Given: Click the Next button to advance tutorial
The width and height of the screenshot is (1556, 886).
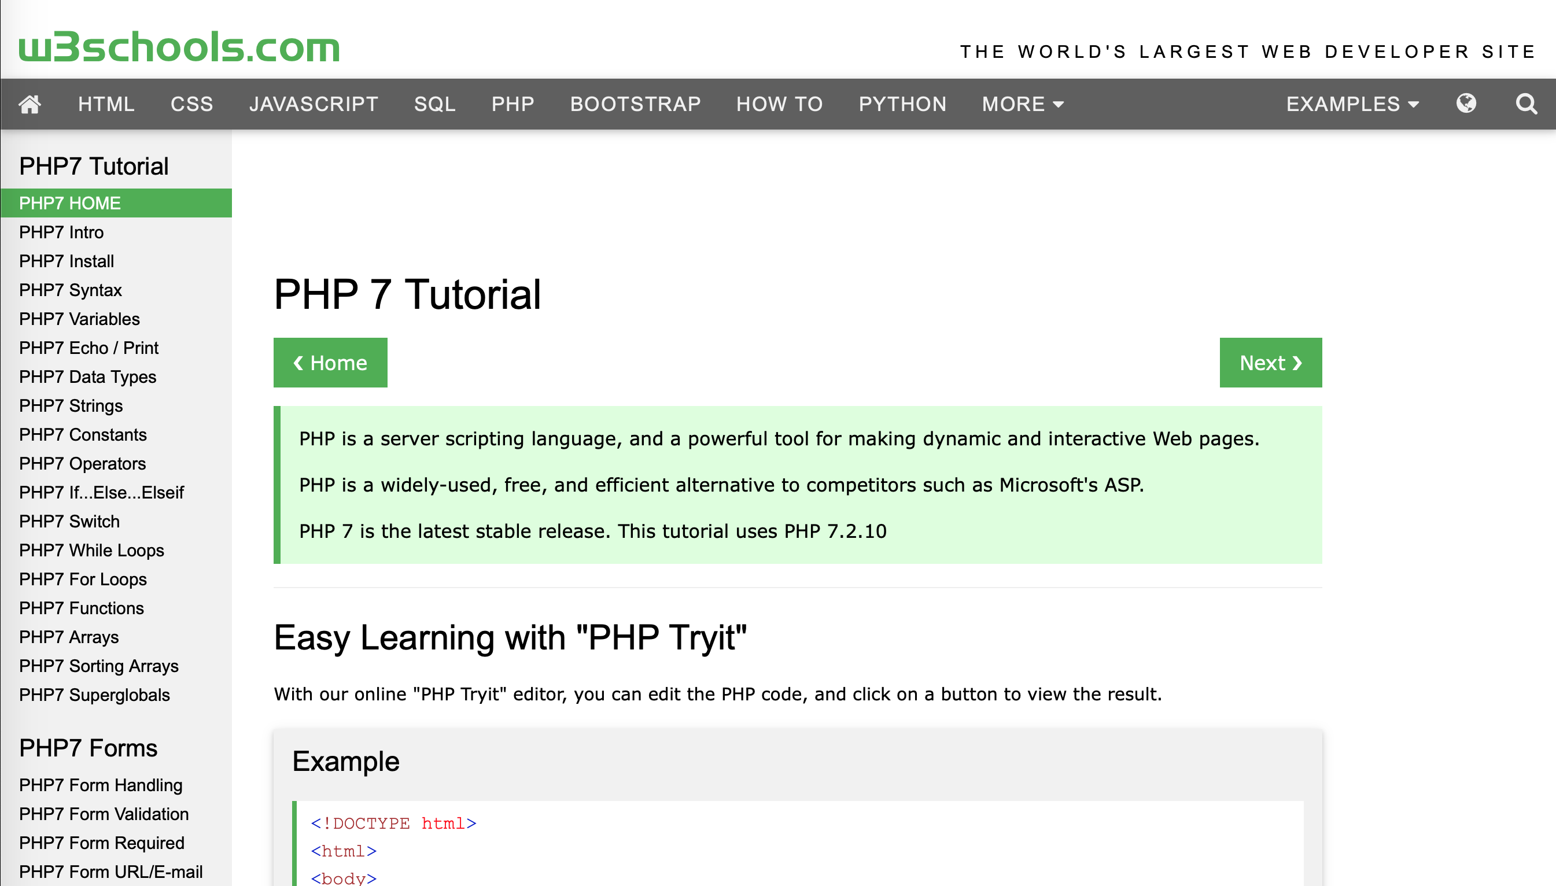Looking at the screenshot, I should pyautogui.click(x=1271, y=362).
